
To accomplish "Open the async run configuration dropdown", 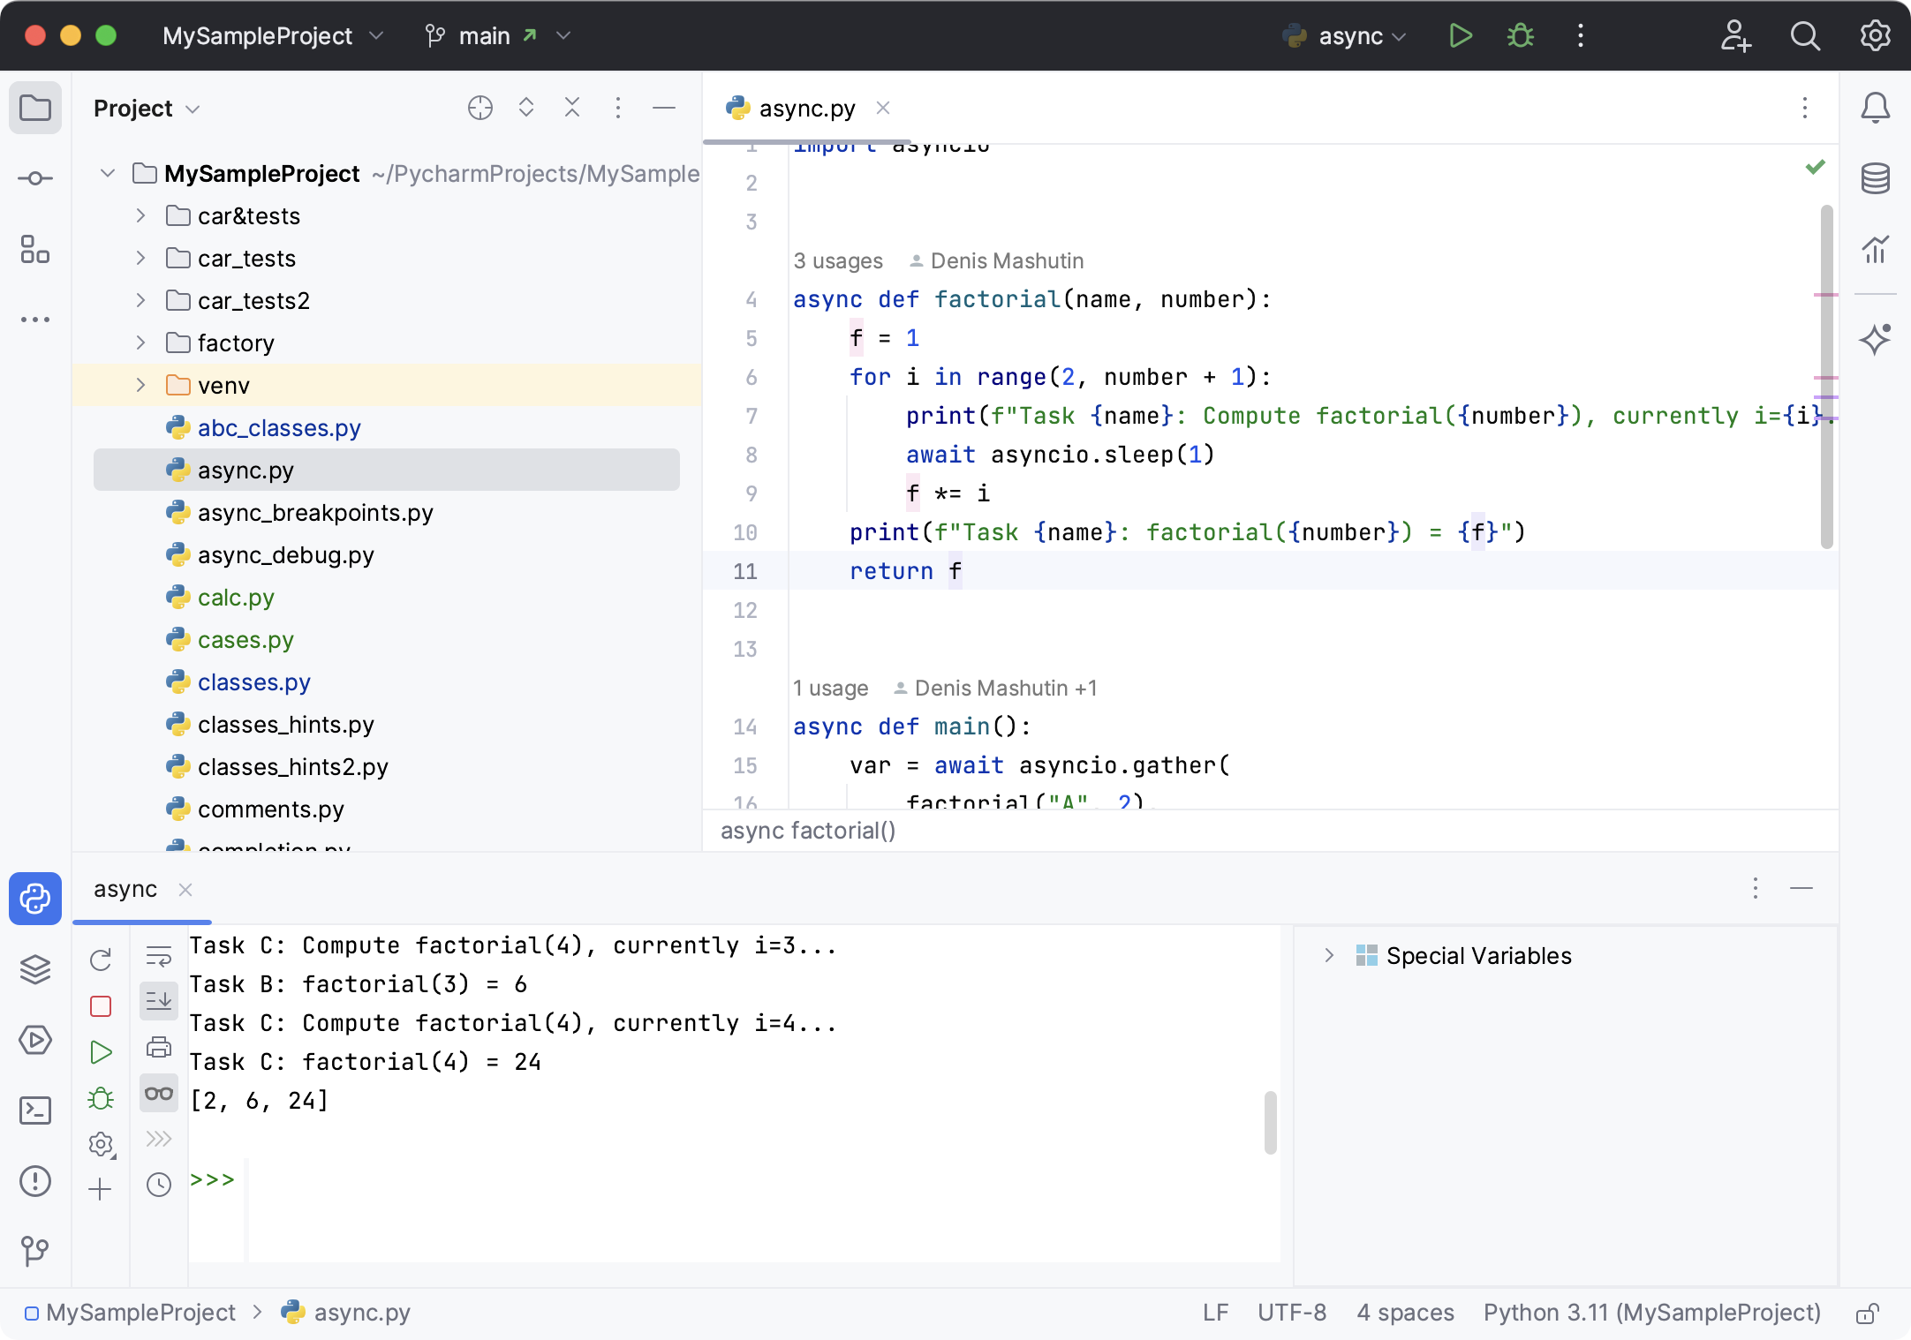I will pyautogui.click(x=1349, y=36).
